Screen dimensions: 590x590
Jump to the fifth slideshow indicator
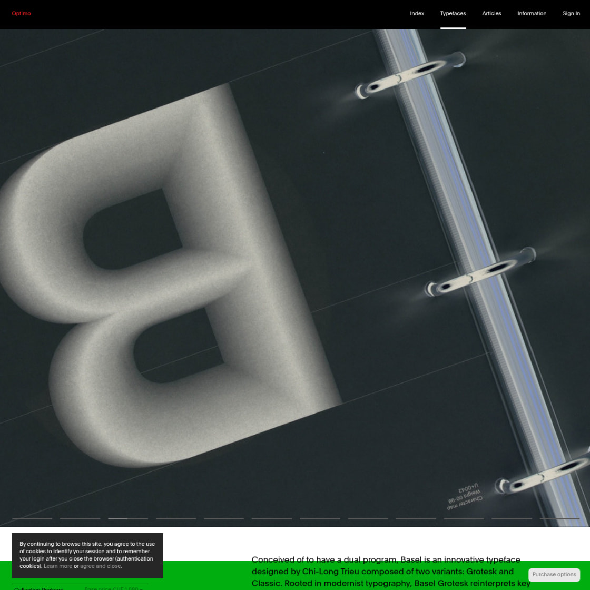(x=224, y=518)
